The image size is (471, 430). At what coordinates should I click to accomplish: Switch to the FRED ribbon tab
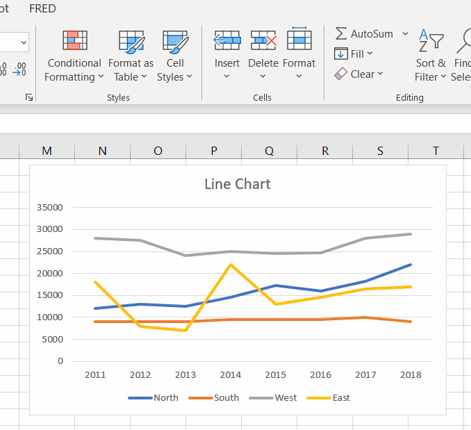pos(42,9)
